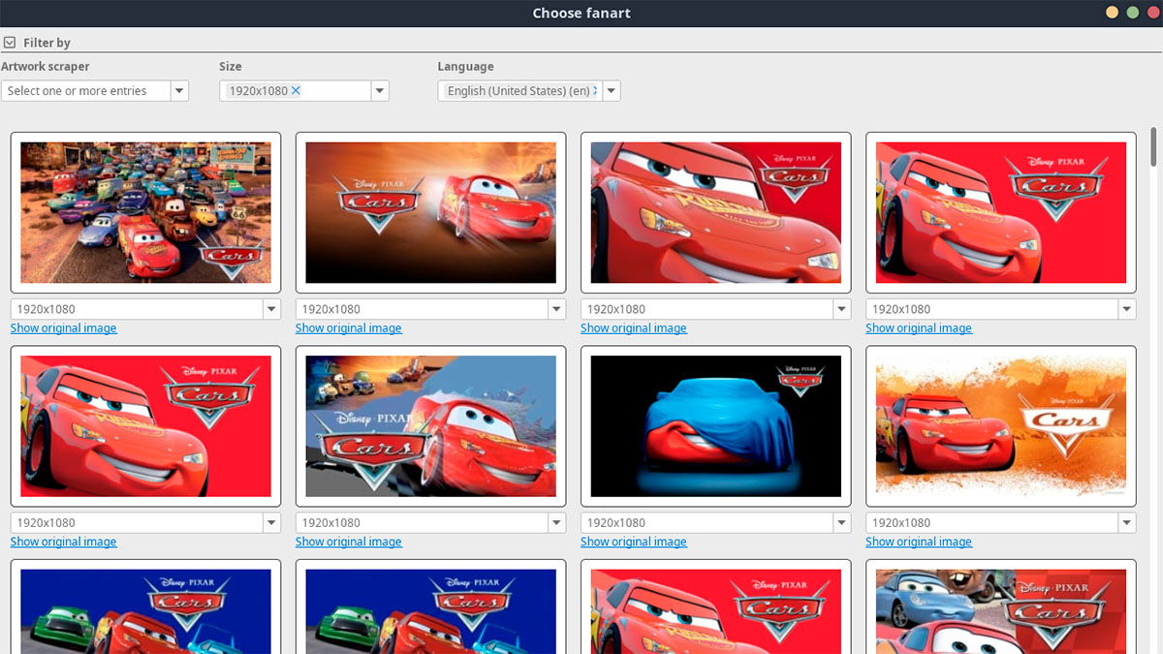Show original image of close-up McQueen face fanart

tap(633, 328)
